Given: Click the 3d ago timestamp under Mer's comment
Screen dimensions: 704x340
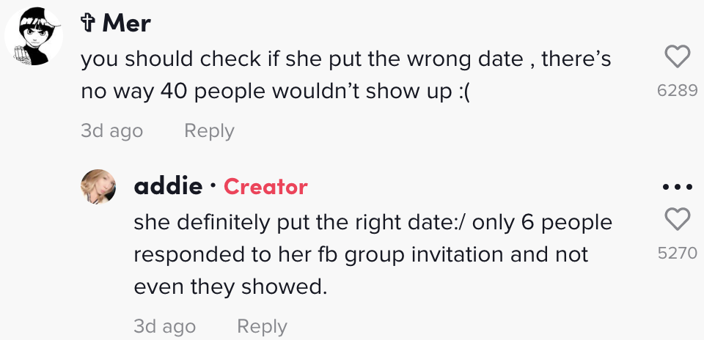Looking at the screenshot, I should coord(111,131).
